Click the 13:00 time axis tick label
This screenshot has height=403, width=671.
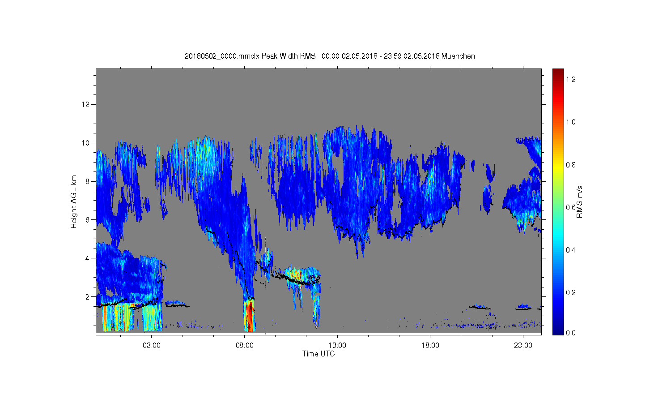tap(337, 346)
